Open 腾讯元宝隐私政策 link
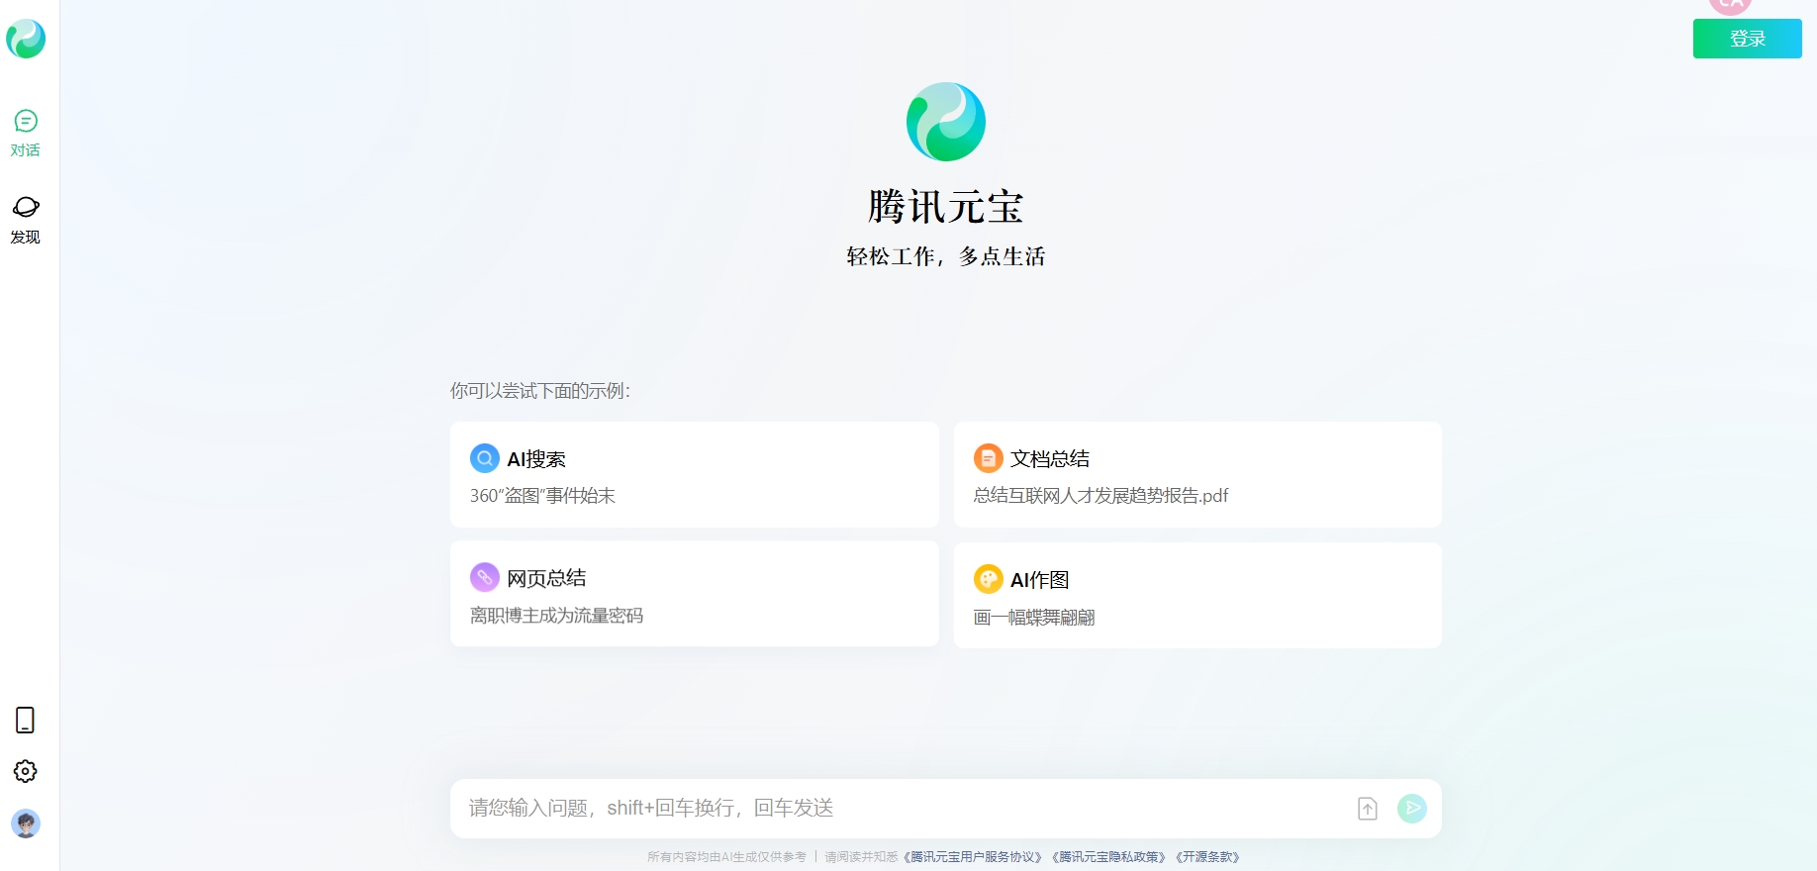This screenshot has height=871, width=1817. (x=1109, y=857)
